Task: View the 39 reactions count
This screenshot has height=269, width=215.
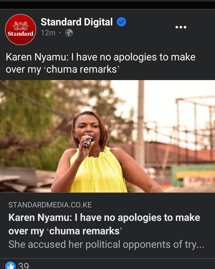Action: (24, 266)
